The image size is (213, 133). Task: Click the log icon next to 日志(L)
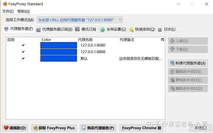160,30
